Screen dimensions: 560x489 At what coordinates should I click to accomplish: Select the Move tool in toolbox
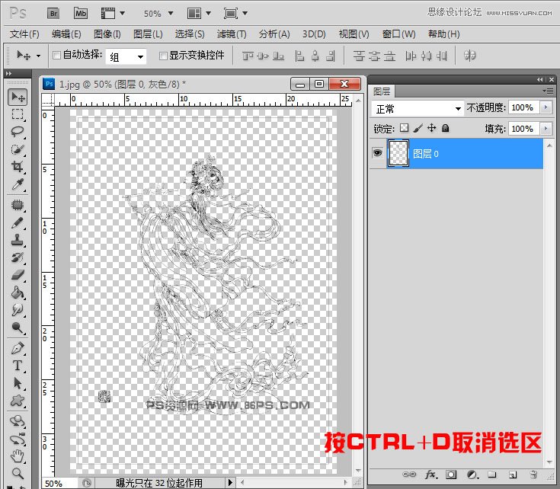[x=18, y=97]
